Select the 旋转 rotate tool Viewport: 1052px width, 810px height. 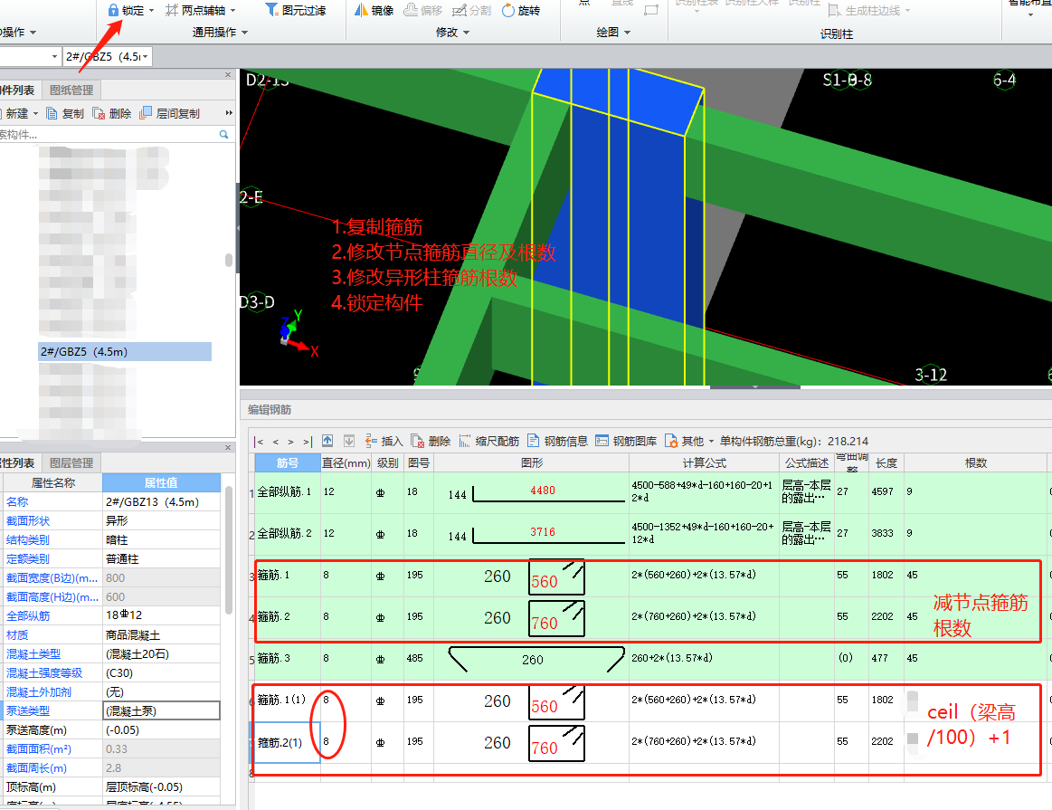[x=521, y=10]
